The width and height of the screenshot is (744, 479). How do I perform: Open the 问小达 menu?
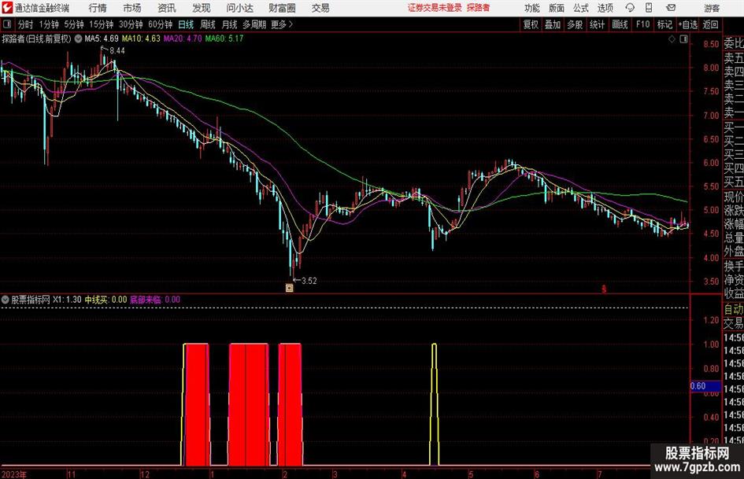pos(239,8)
